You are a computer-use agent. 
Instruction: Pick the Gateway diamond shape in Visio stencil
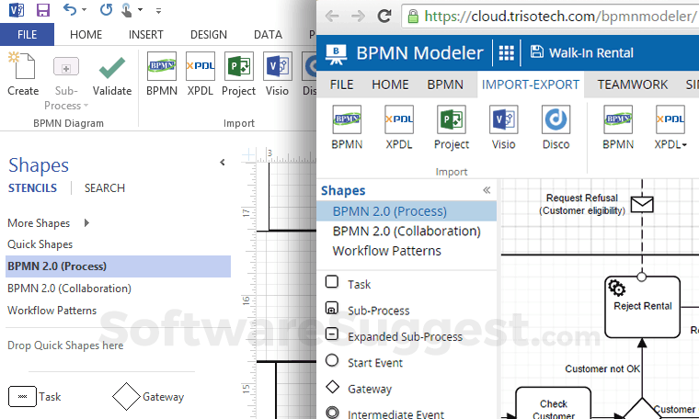pos(148,396)
